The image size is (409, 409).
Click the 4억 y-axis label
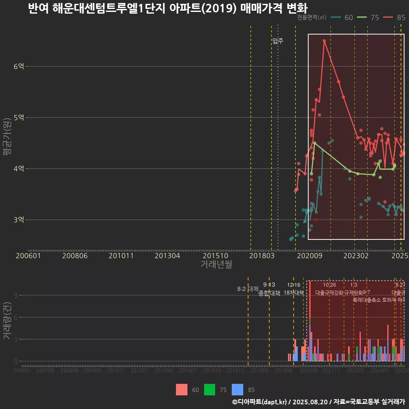[19, 169]
